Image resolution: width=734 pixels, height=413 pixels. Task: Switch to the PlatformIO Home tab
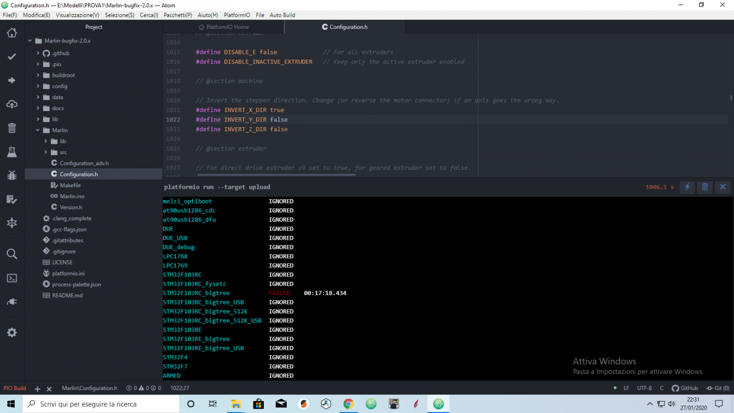pos(227,27)
